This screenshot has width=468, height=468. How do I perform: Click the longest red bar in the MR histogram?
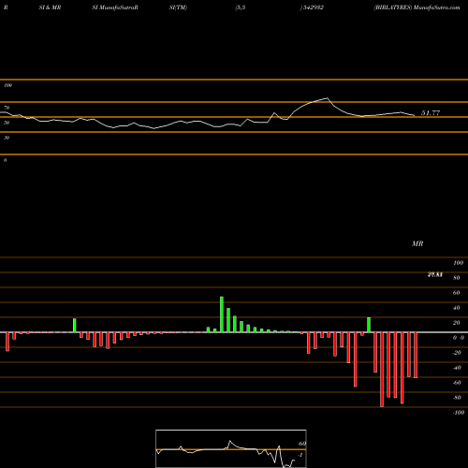click(382, 370)
